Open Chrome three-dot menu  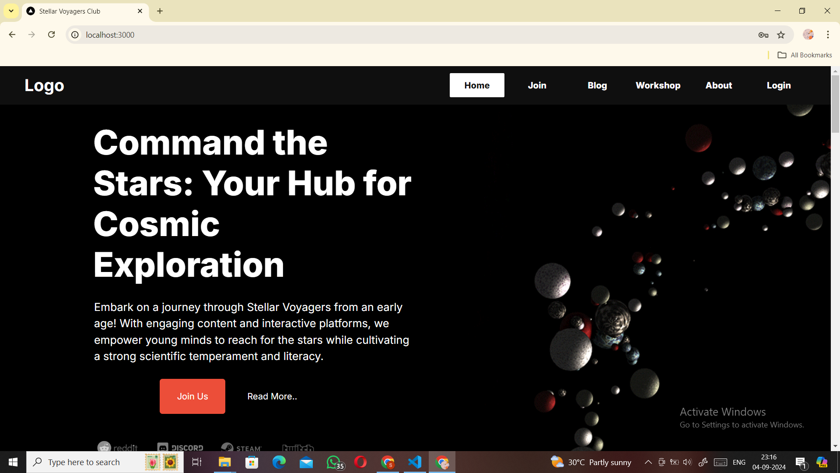coord(828,35)
